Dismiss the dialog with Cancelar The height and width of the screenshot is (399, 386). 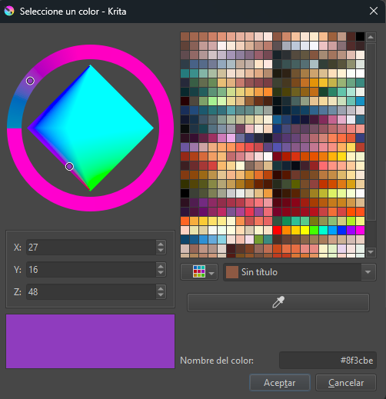[346, 383]
